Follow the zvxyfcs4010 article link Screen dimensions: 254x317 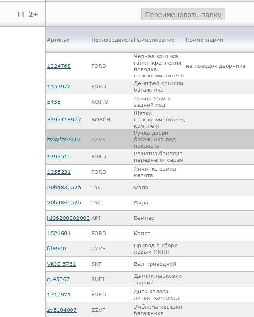64,139
